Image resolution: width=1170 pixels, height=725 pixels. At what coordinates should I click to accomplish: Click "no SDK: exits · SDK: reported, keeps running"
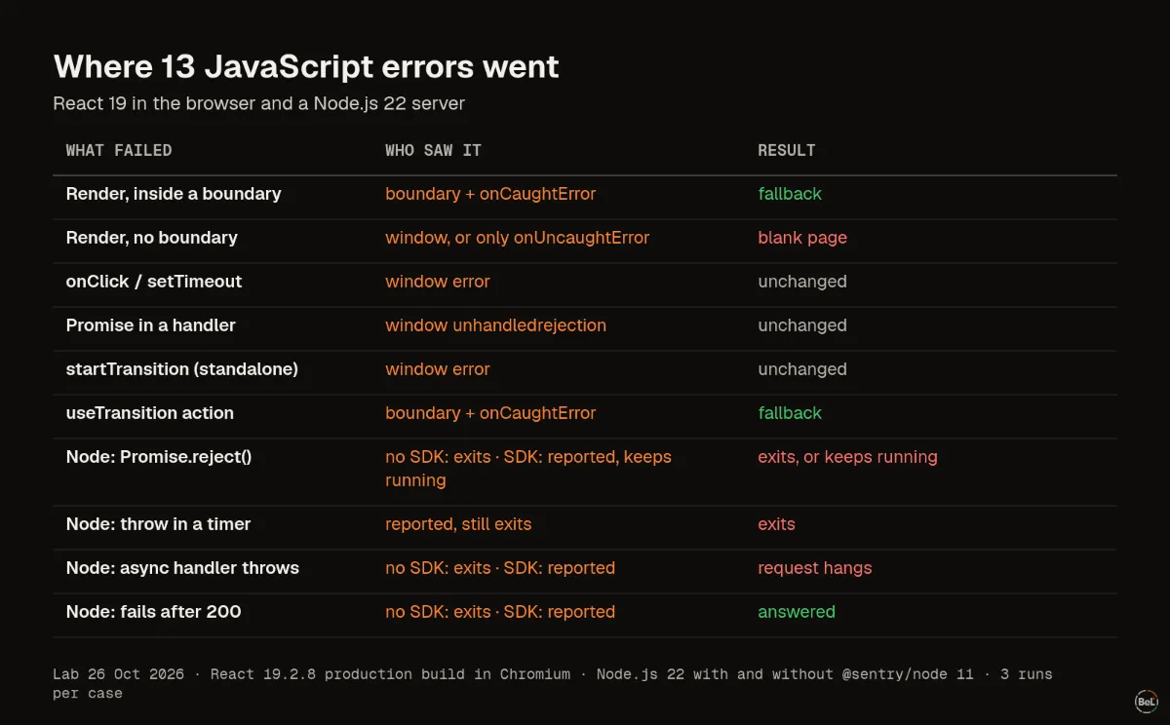tap(528, 469)
